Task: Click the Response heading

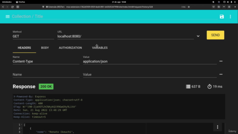Action: 24,86
